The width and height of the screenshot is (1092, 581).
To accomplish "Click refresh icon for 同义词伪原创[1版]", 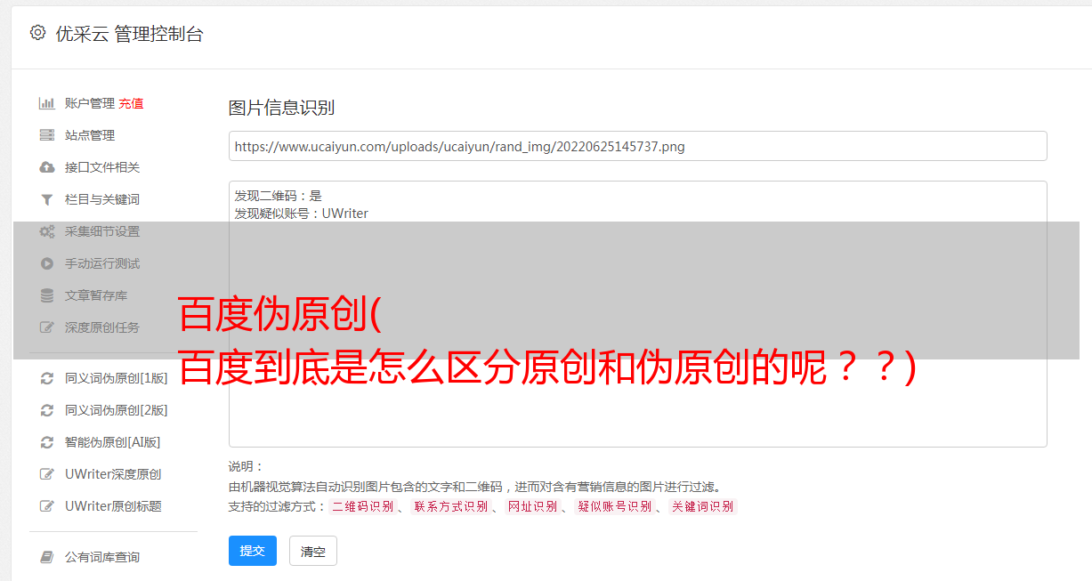I will tap(47, 378).
